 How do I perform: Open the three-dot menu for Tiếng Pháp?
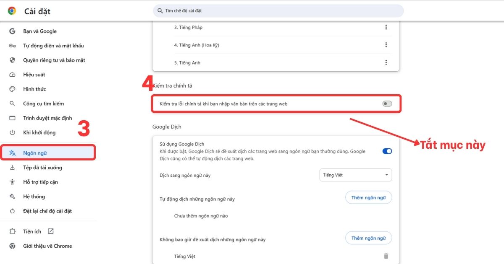click(x=386, y=27)
